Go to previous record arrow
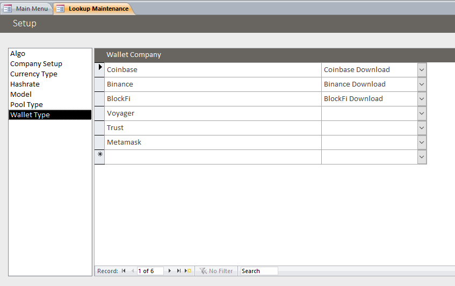Viewport: 455px width, 286px height. pyautogui.click(x=133, y=271)
